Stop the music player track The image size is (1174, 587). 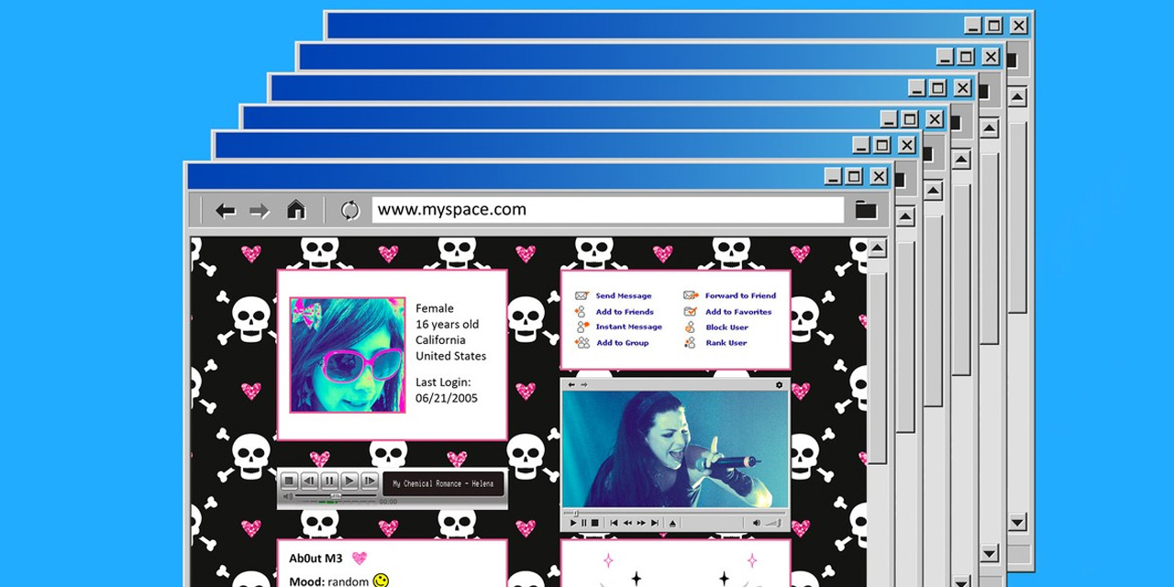(289, 481)
